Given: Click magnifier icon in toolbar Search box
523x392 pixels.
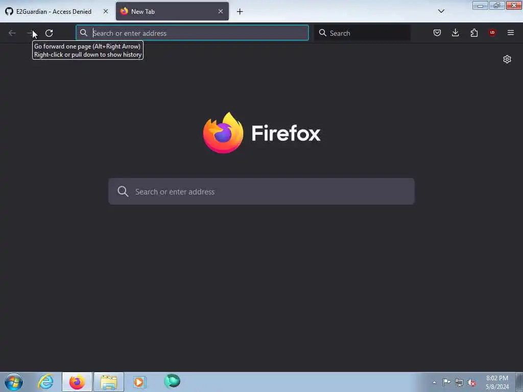Looking at the screenshot, I should [323, 33].
